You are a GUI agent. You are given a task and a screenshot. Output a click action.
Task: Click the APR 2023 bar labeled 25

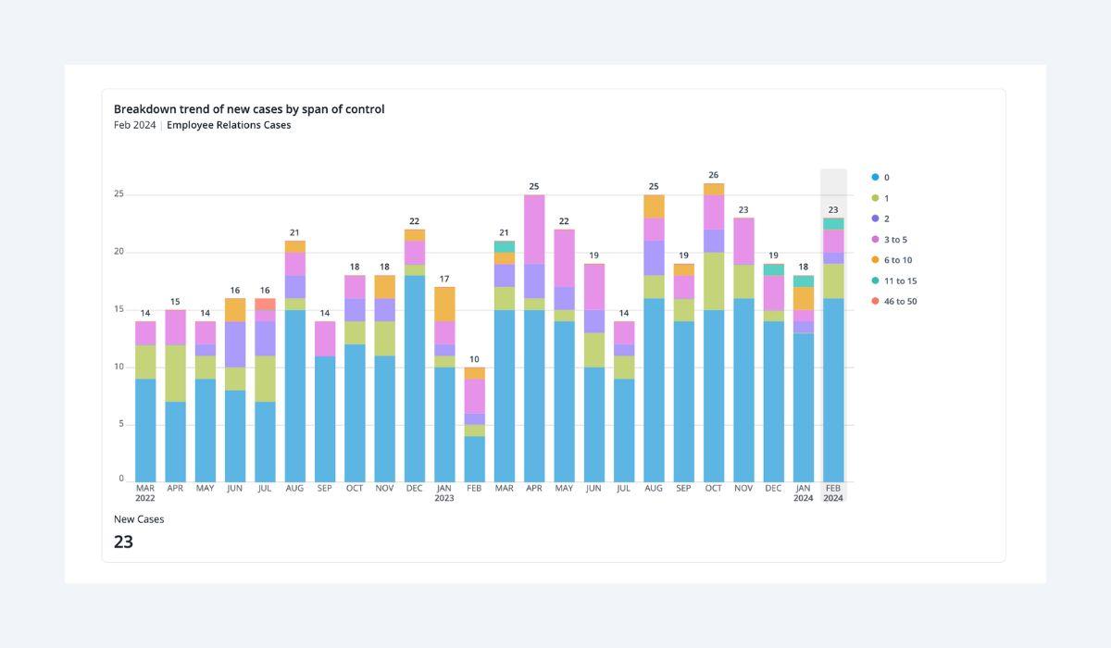coord(534,338)
